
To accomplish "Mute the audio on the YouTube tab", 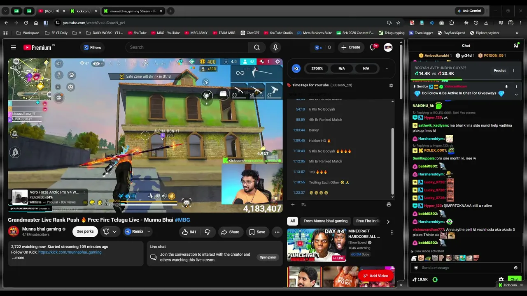I will tap(57, 11).
